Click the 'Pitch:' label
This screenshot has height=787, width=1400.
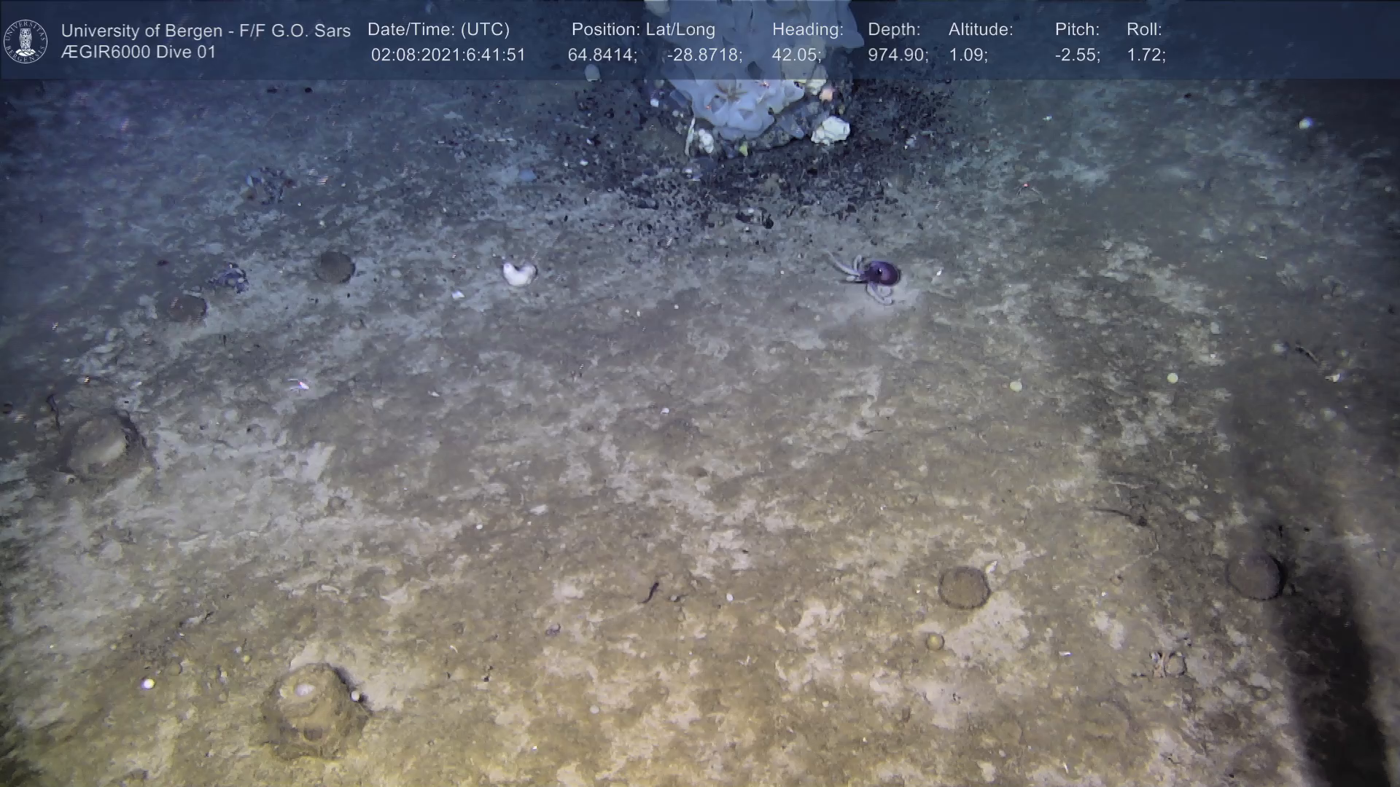[1077, 30]
